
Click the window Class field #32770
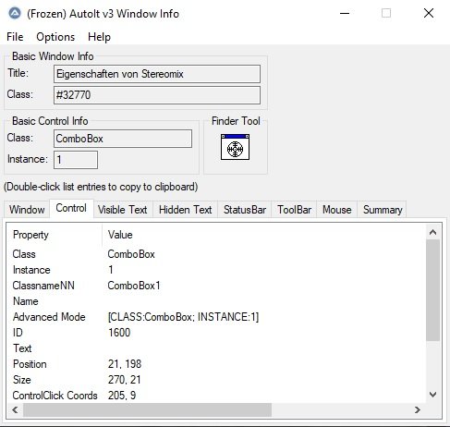click(x=157, y=95)
